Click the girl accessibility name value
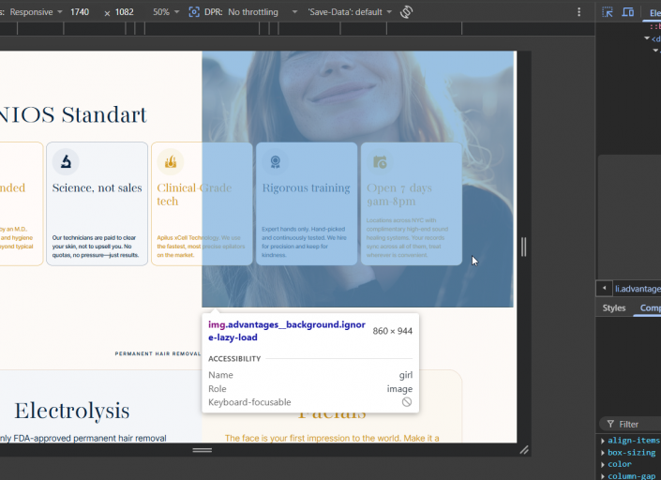661x480 pixels. click(x=406, y=375)
